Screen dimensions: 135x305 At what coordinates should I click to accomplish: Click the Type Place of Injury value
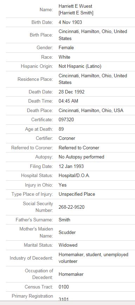pos(77,194)
